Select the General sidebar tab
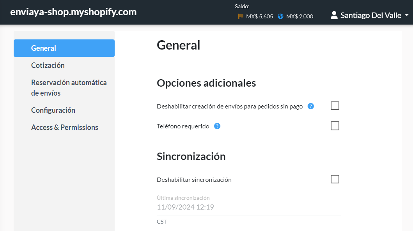 tap(64, 48)
